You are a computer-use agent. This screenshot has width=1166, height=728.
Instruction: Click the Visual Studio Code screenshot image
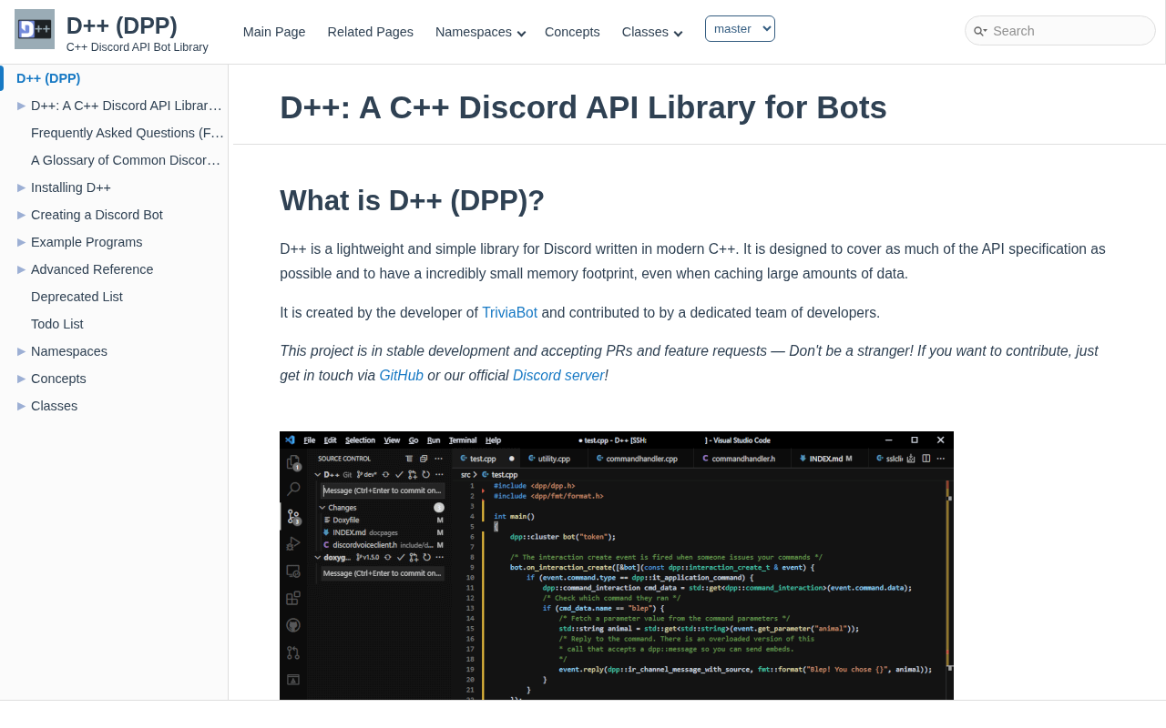tap(616, 565)
